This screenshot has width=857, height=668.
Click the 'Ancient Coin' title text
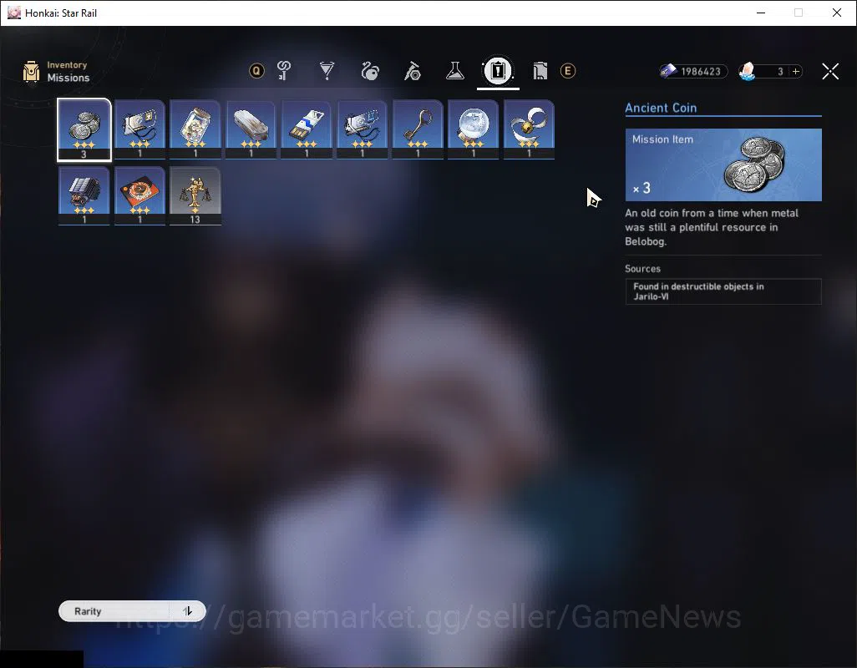pos(661,108)
